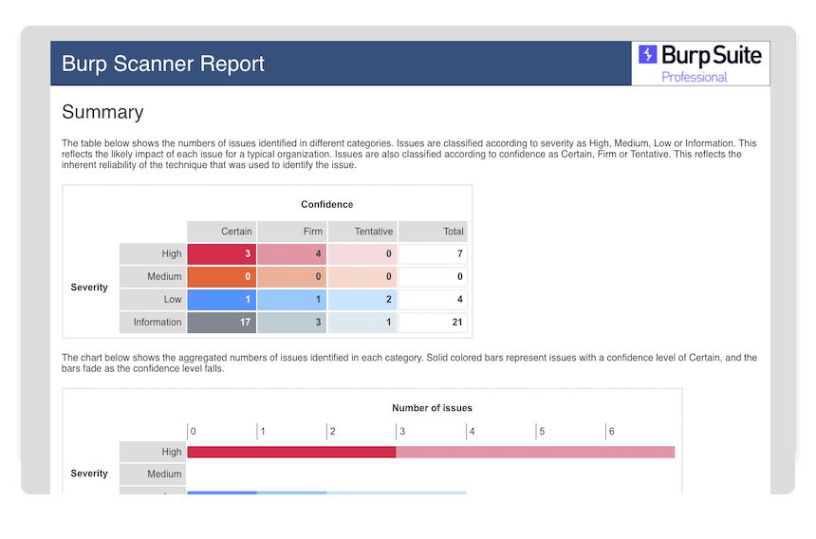
Task: Click the High Firm cell showing 4
Action: 292,254
